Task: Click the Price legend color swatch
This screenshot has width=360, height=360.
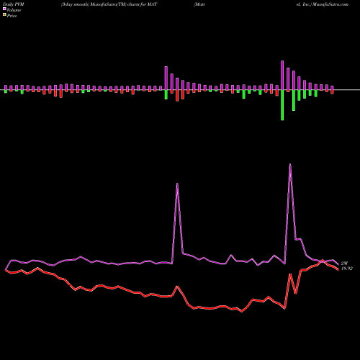Action: pos(4,15)
